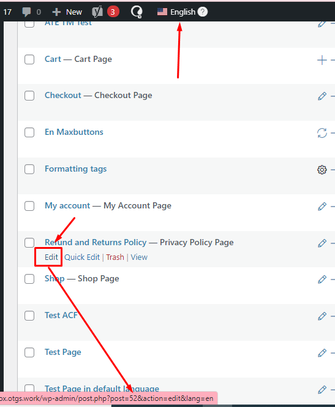
Task: Open the Shop — Shop Page title link
Action: [x=81, y=279]
